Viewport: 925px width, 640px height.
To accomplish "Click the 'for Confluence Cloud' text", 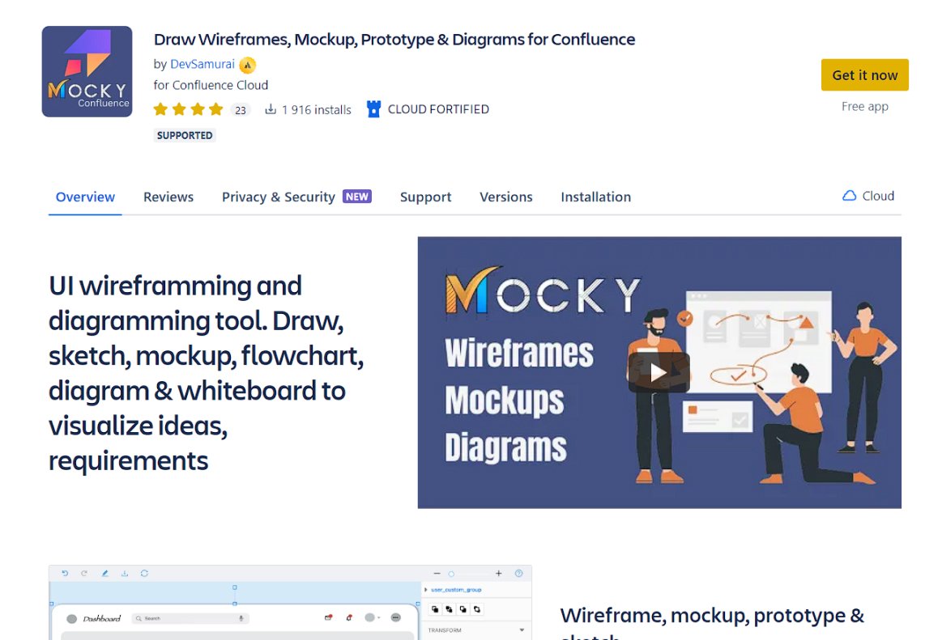I will (x=211, y=85).
